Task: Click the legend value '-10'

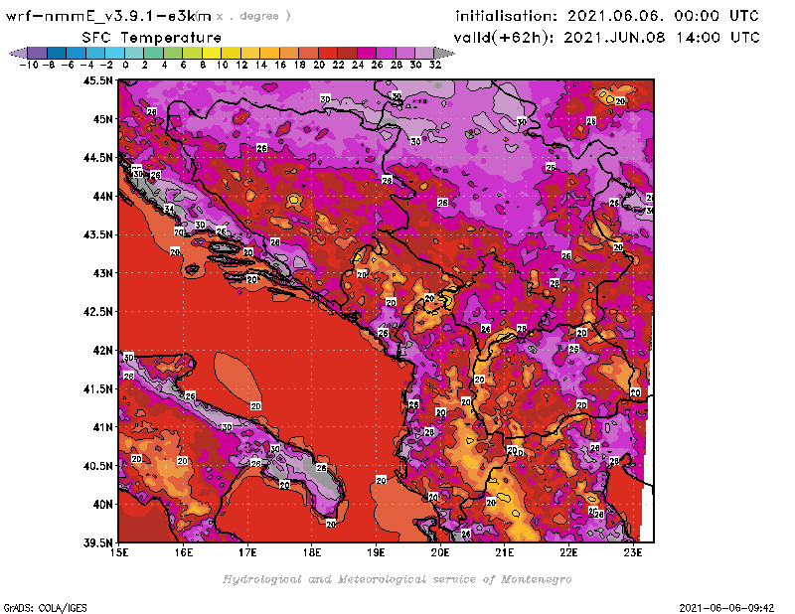Action: click(x=29, y=65)
